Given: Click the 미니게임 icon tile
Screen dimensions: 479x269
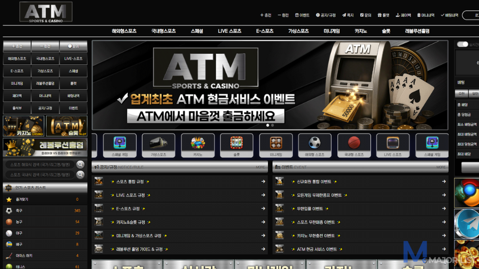Looking at the screenshot, I should [275, 145].
